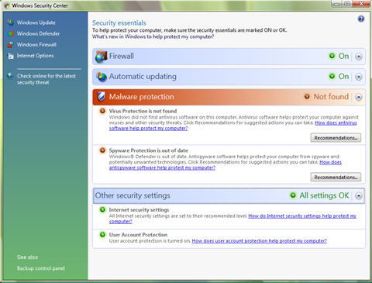Click the green On status light for Automatic updating
This screenshot has width=372, height=283.
332,76
